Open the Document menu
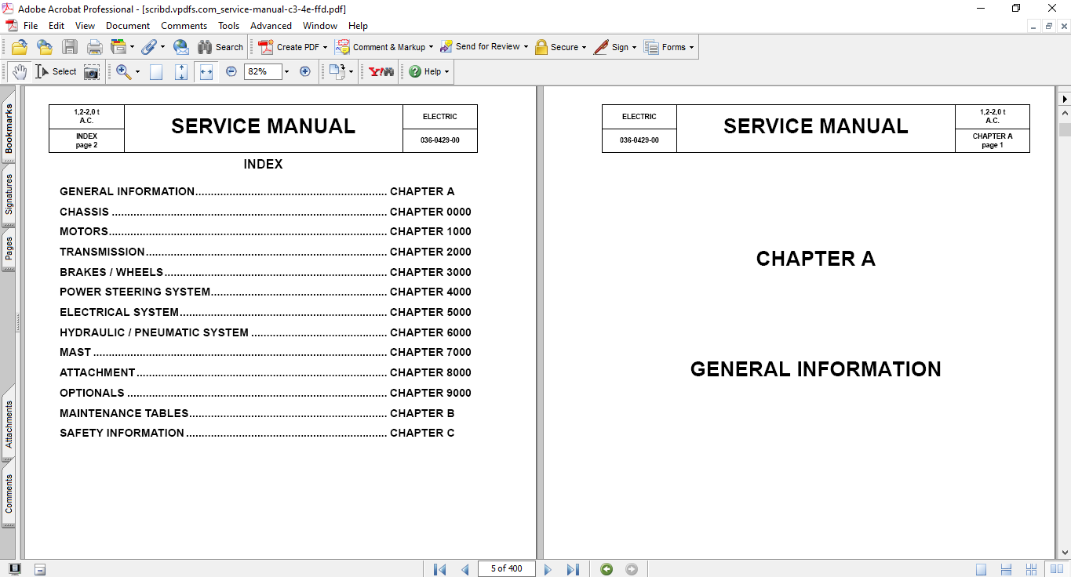Image resolution: width=1071 pixels, height=577 pixels. click(x=128, y=26)
